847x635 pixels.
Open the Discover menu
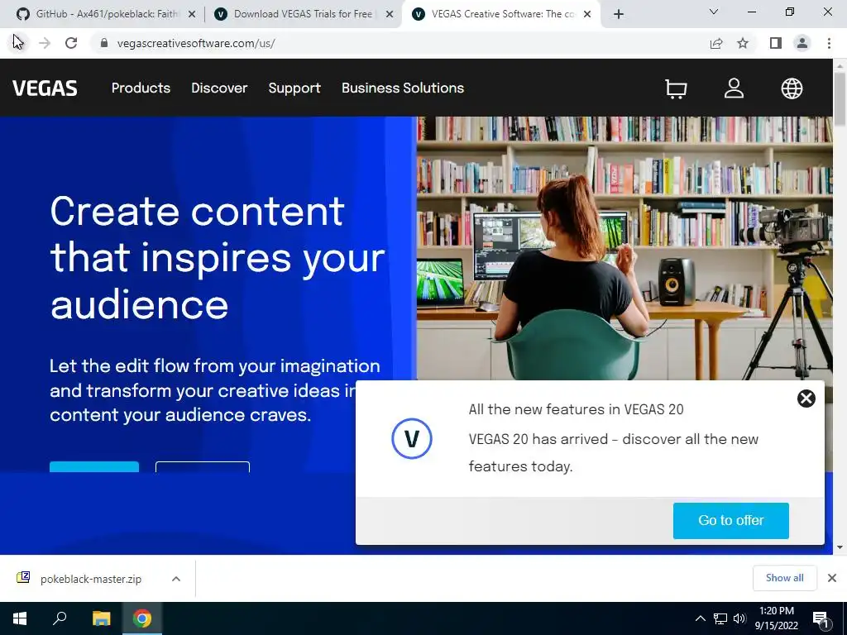point(219,88)
